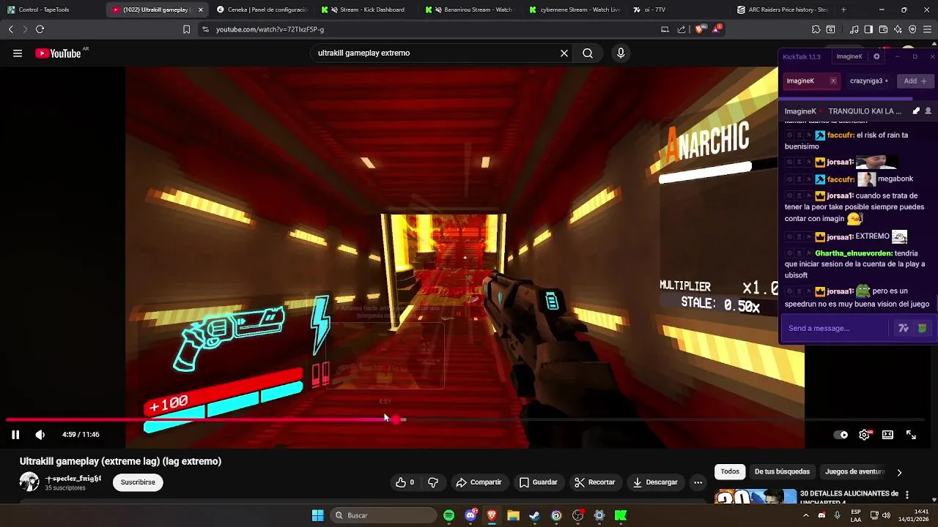Image resolution: width=938 pixels, height=527 pixels.
Task: Mute the YouTube video volume
Action: coord(40,435)
